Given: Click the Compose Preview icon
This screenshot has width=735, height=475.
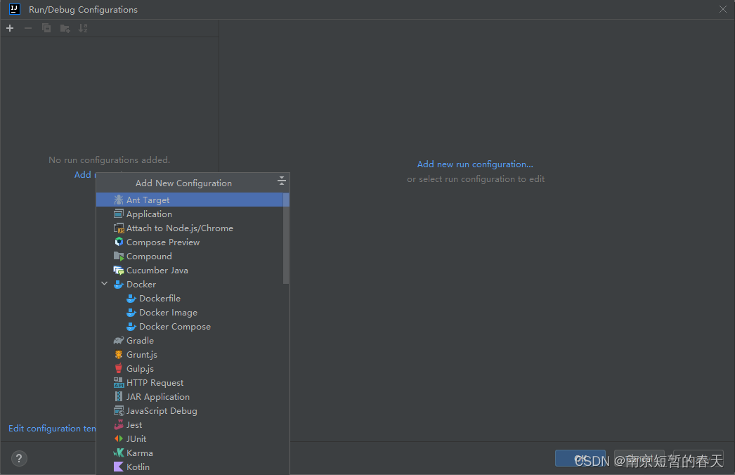Looking at the screenshot, I should [x=119, y=242].
